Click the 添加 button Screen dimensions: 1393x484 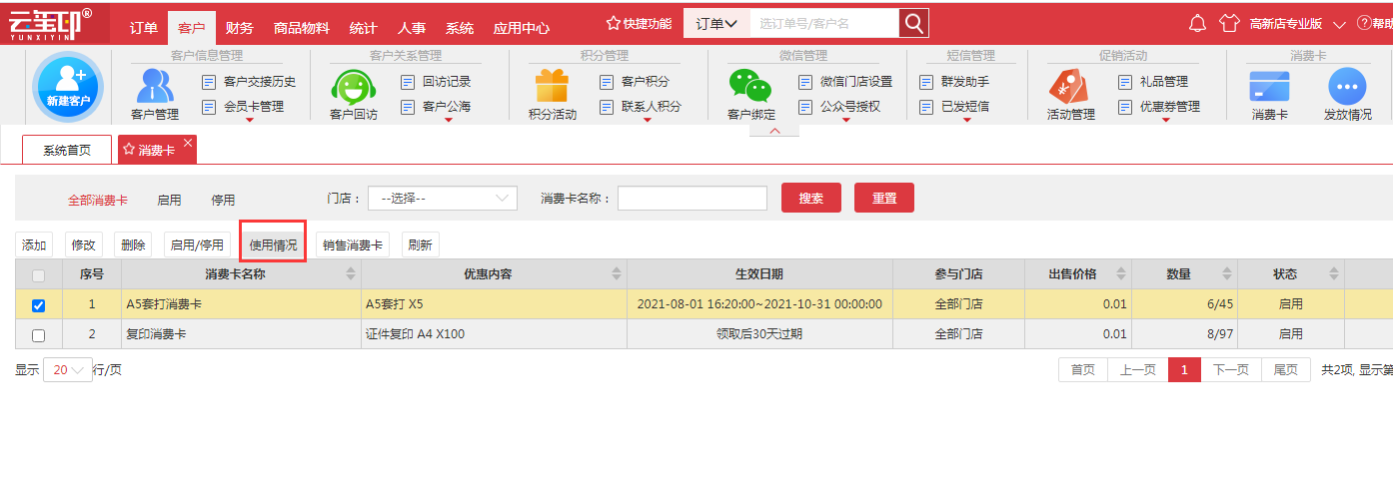pos(34,244)
